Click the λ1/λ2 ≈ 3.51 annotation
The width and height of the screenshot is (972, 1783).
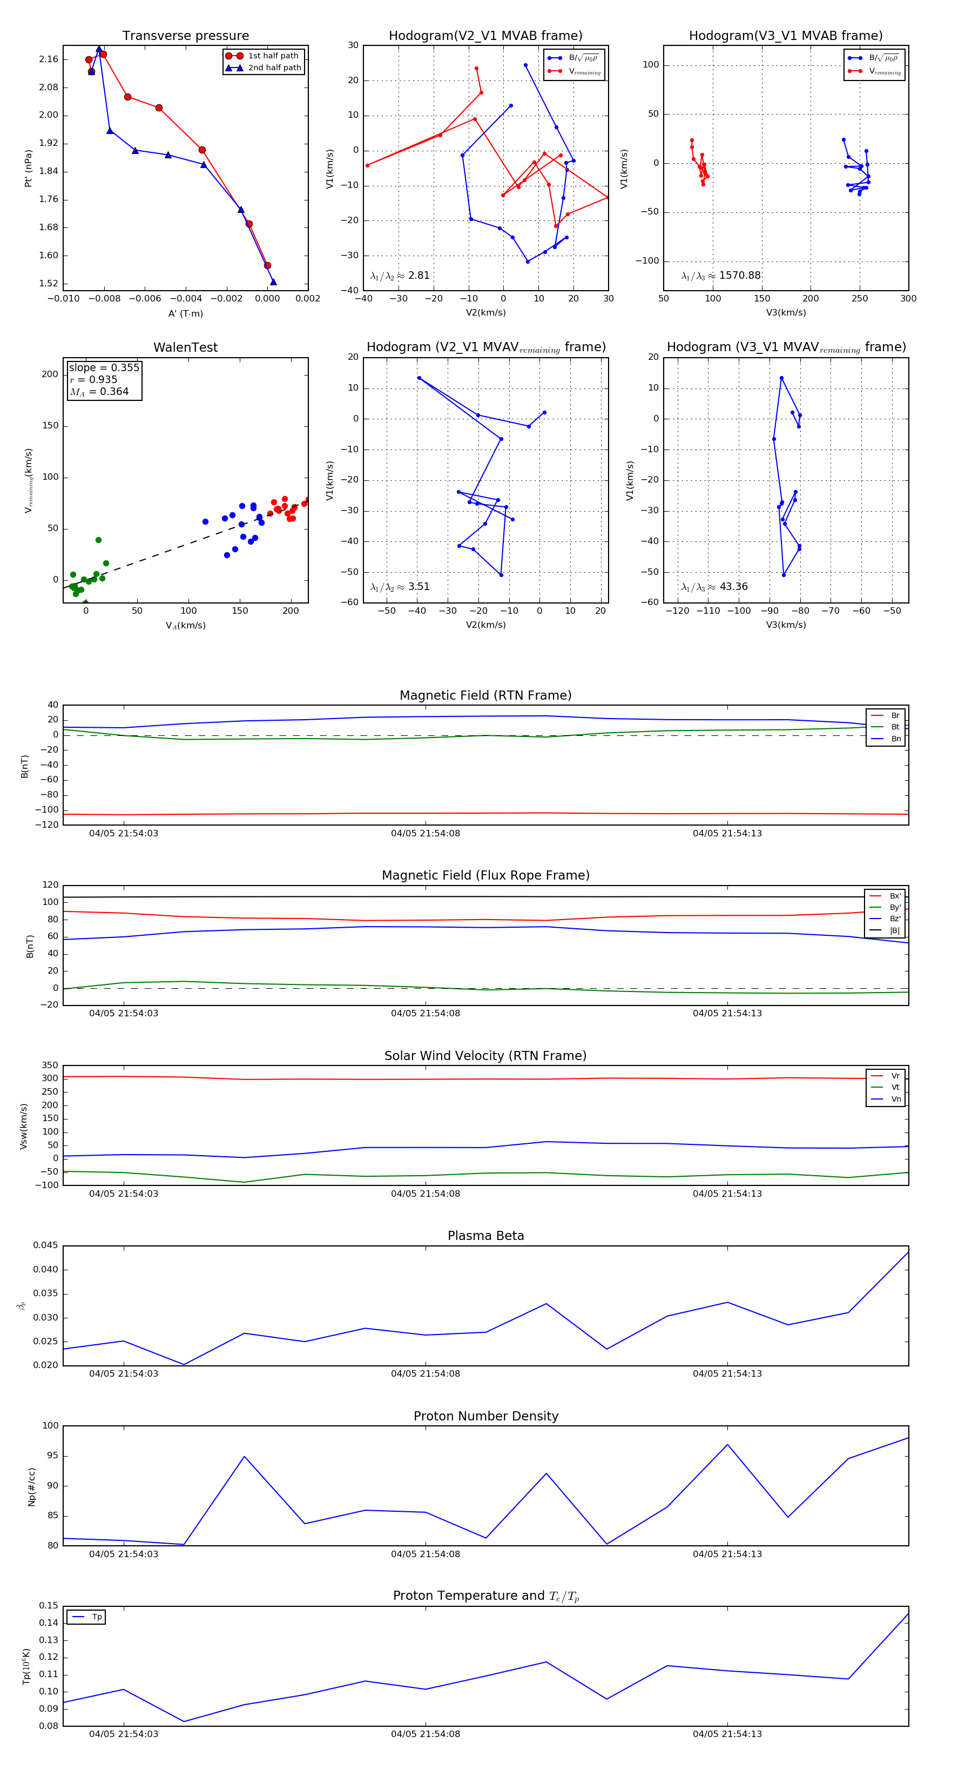pyautogui.click(x=400, y=587)
